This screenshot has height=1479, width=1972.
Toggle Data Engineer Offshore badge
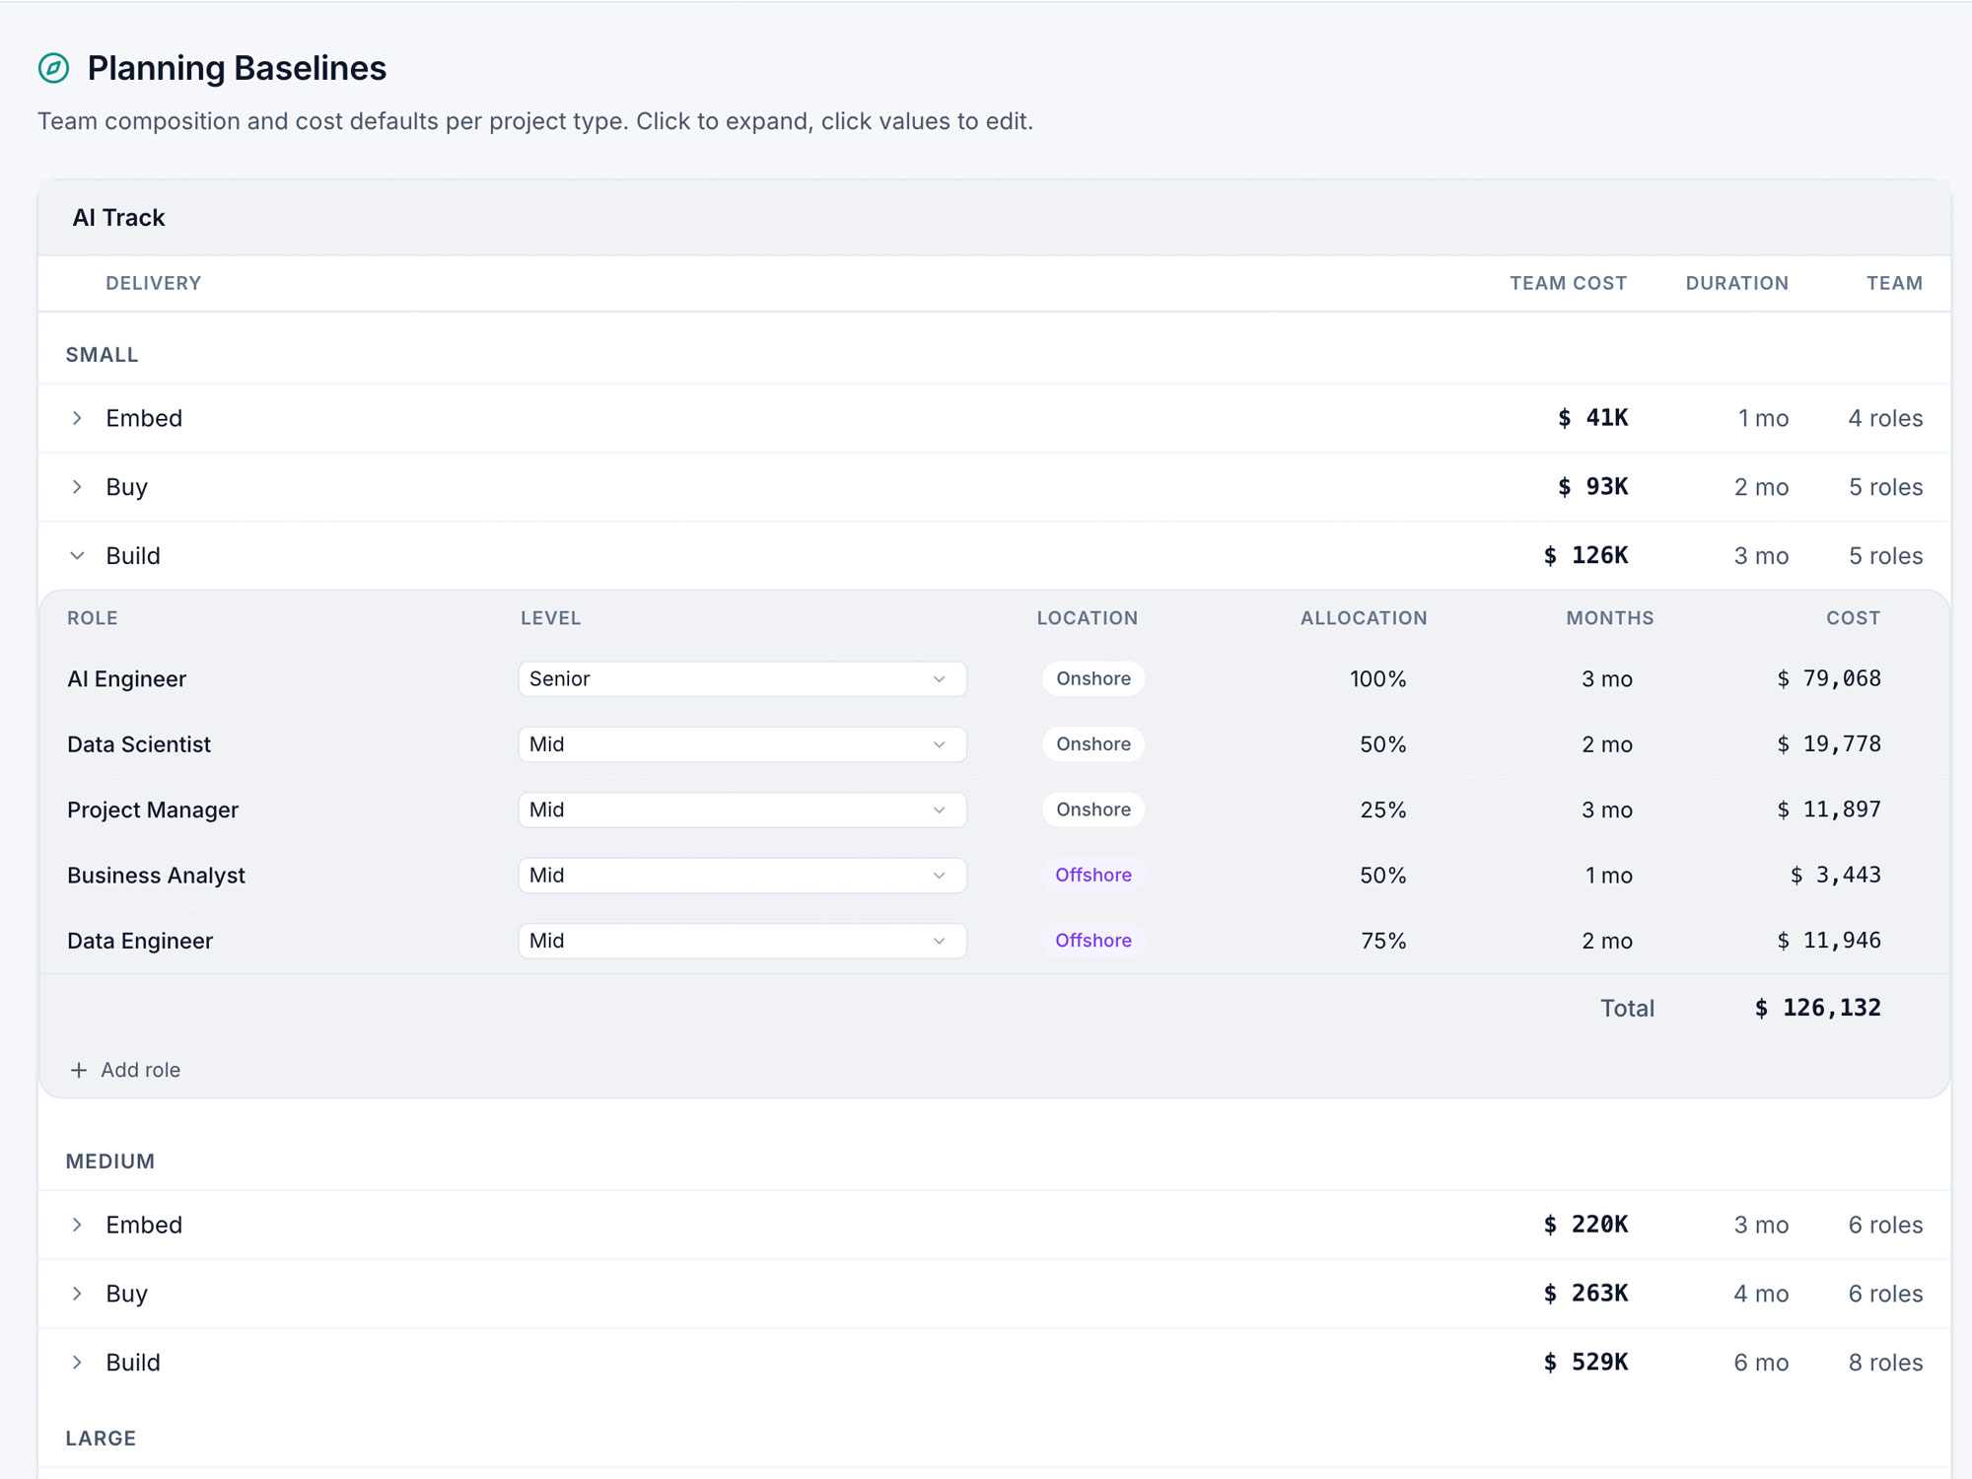tap(1092, 940)
